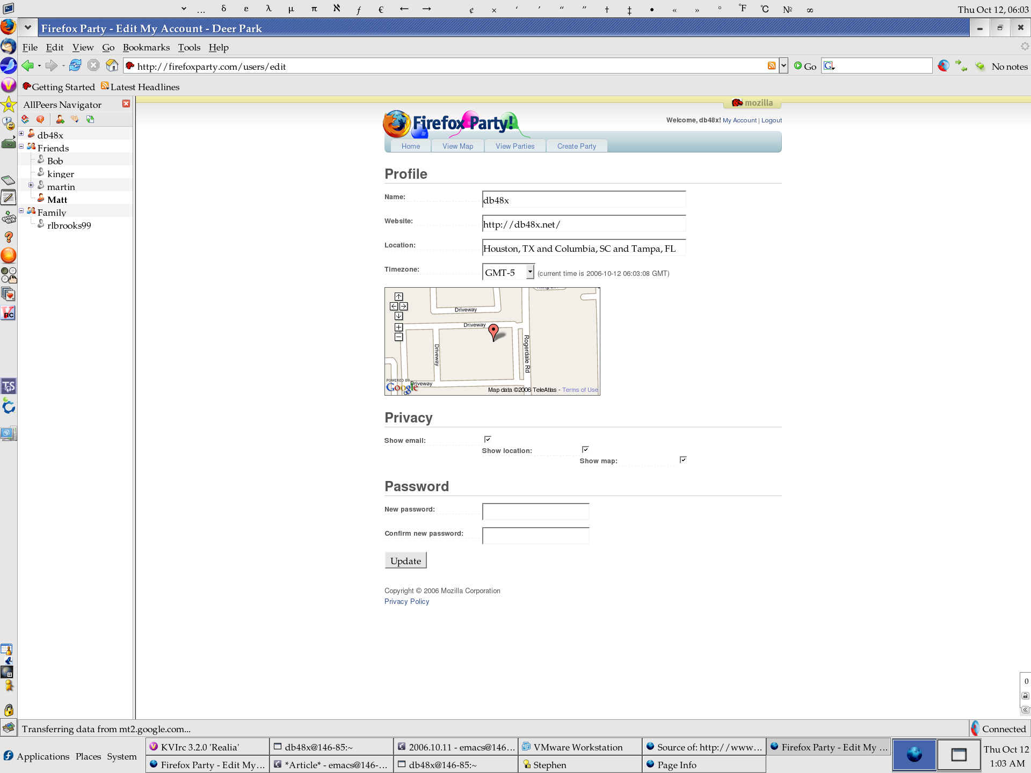The width and height of the screenshot is (1031, 773).
Task: Select Matt in the Friends list
Action: 57,200
